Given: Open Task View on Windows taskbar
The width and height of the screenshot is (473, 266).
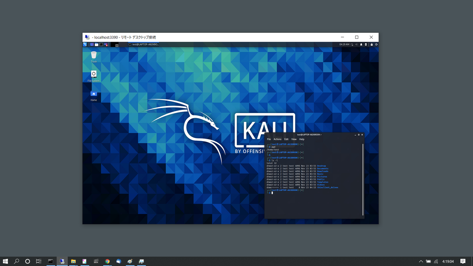Looking at the screenshot, I should 39,261.
